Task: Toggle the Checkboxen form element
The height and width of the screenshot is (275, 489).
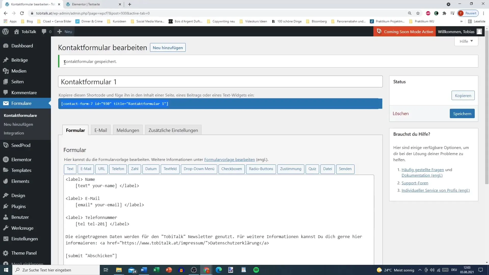Action: point(232,169)
